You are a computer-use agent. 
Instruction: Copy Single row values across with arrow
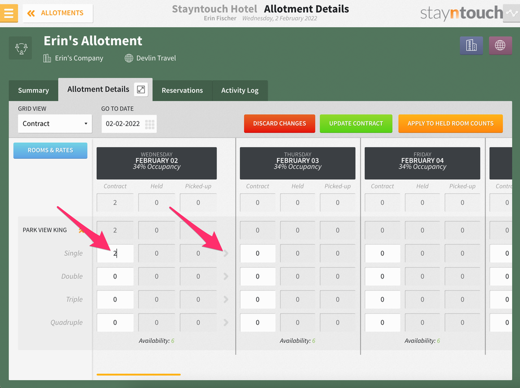(226, 254)
